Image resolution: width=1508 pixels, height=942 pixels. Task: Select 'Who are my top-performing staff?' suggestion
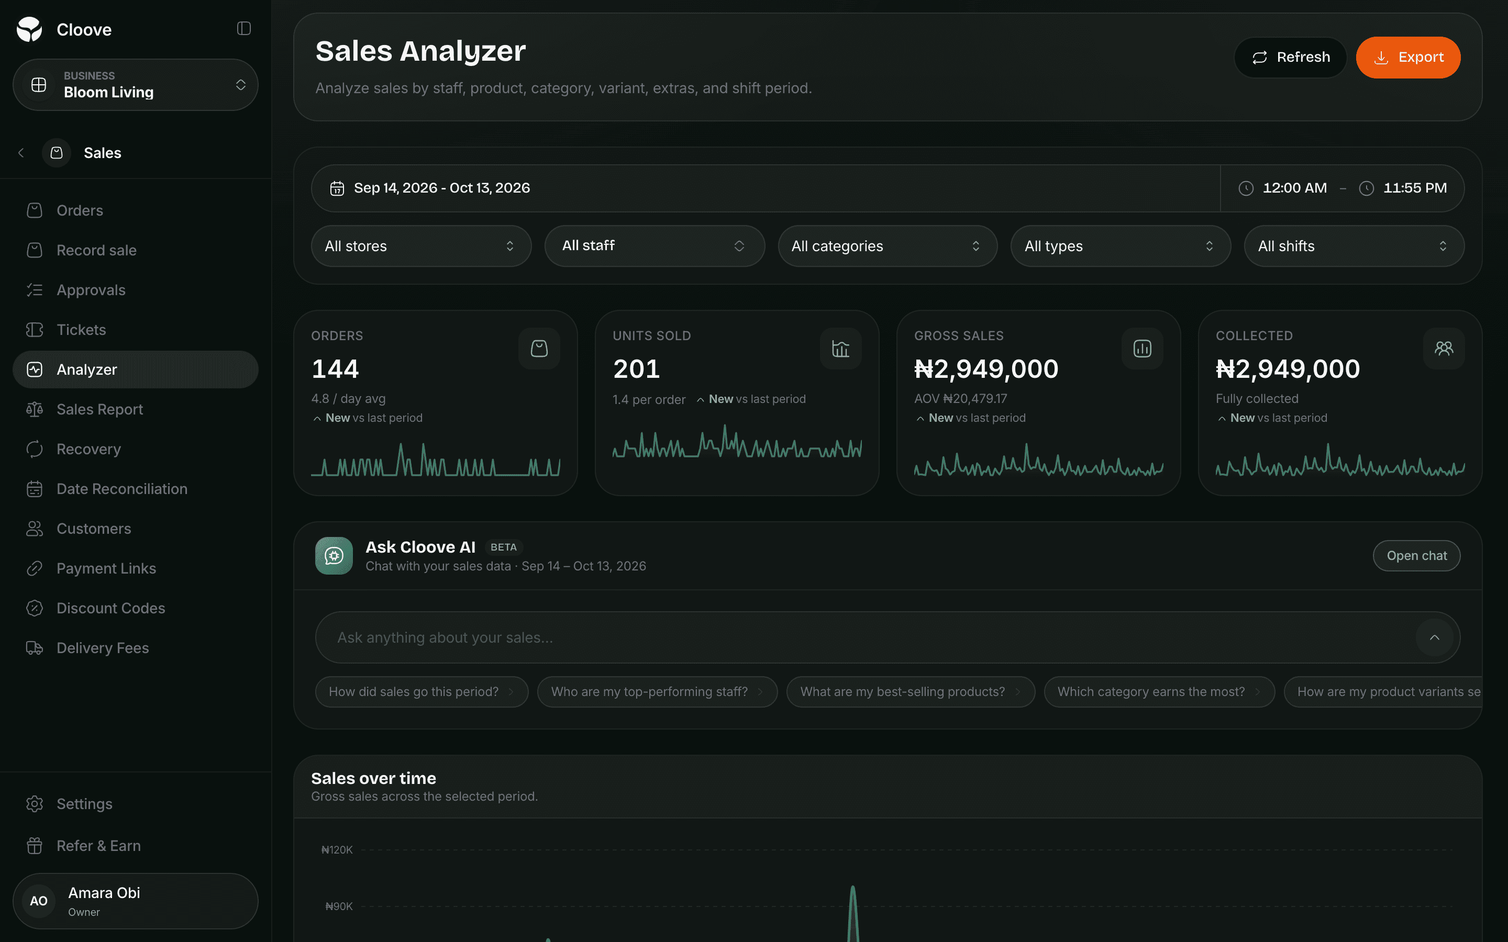[657, 691]
